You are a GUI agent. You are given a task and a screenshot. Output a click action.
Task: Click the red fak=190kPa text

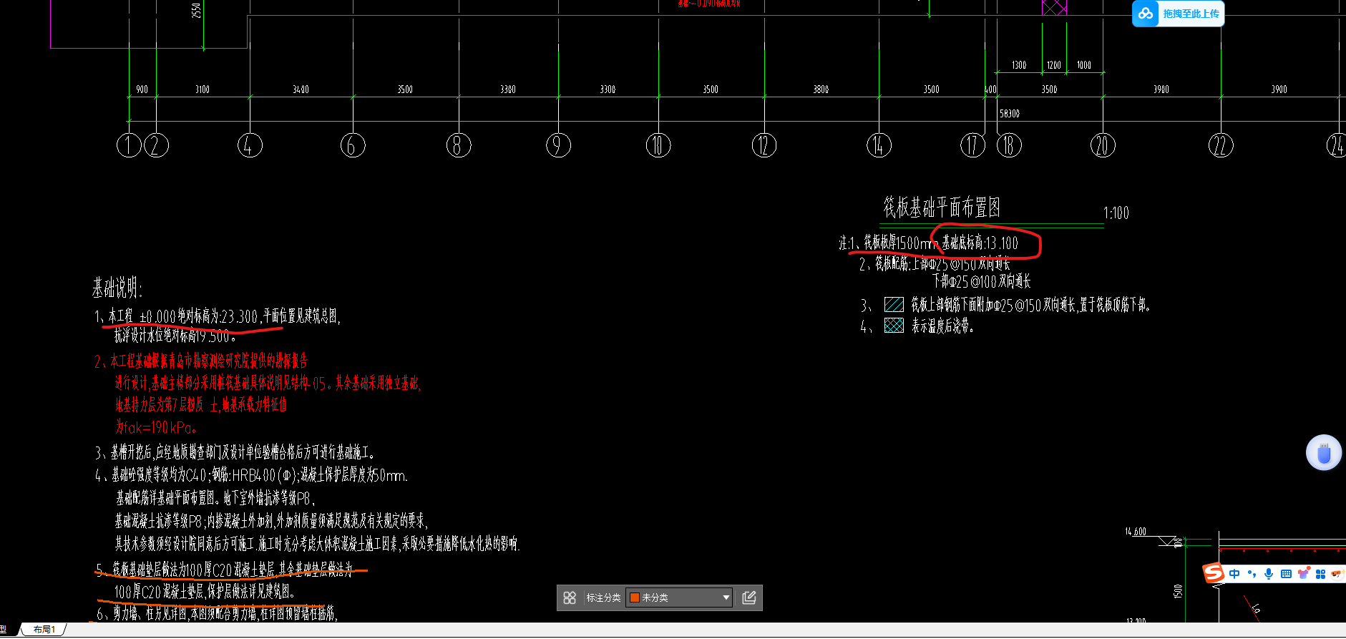click(x=156, y=427)
